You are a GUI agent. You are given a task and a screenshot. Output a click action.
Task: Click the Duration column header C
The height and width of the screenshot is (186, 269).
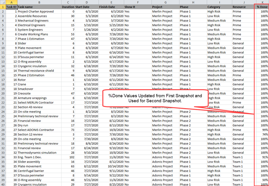point(68,2)
